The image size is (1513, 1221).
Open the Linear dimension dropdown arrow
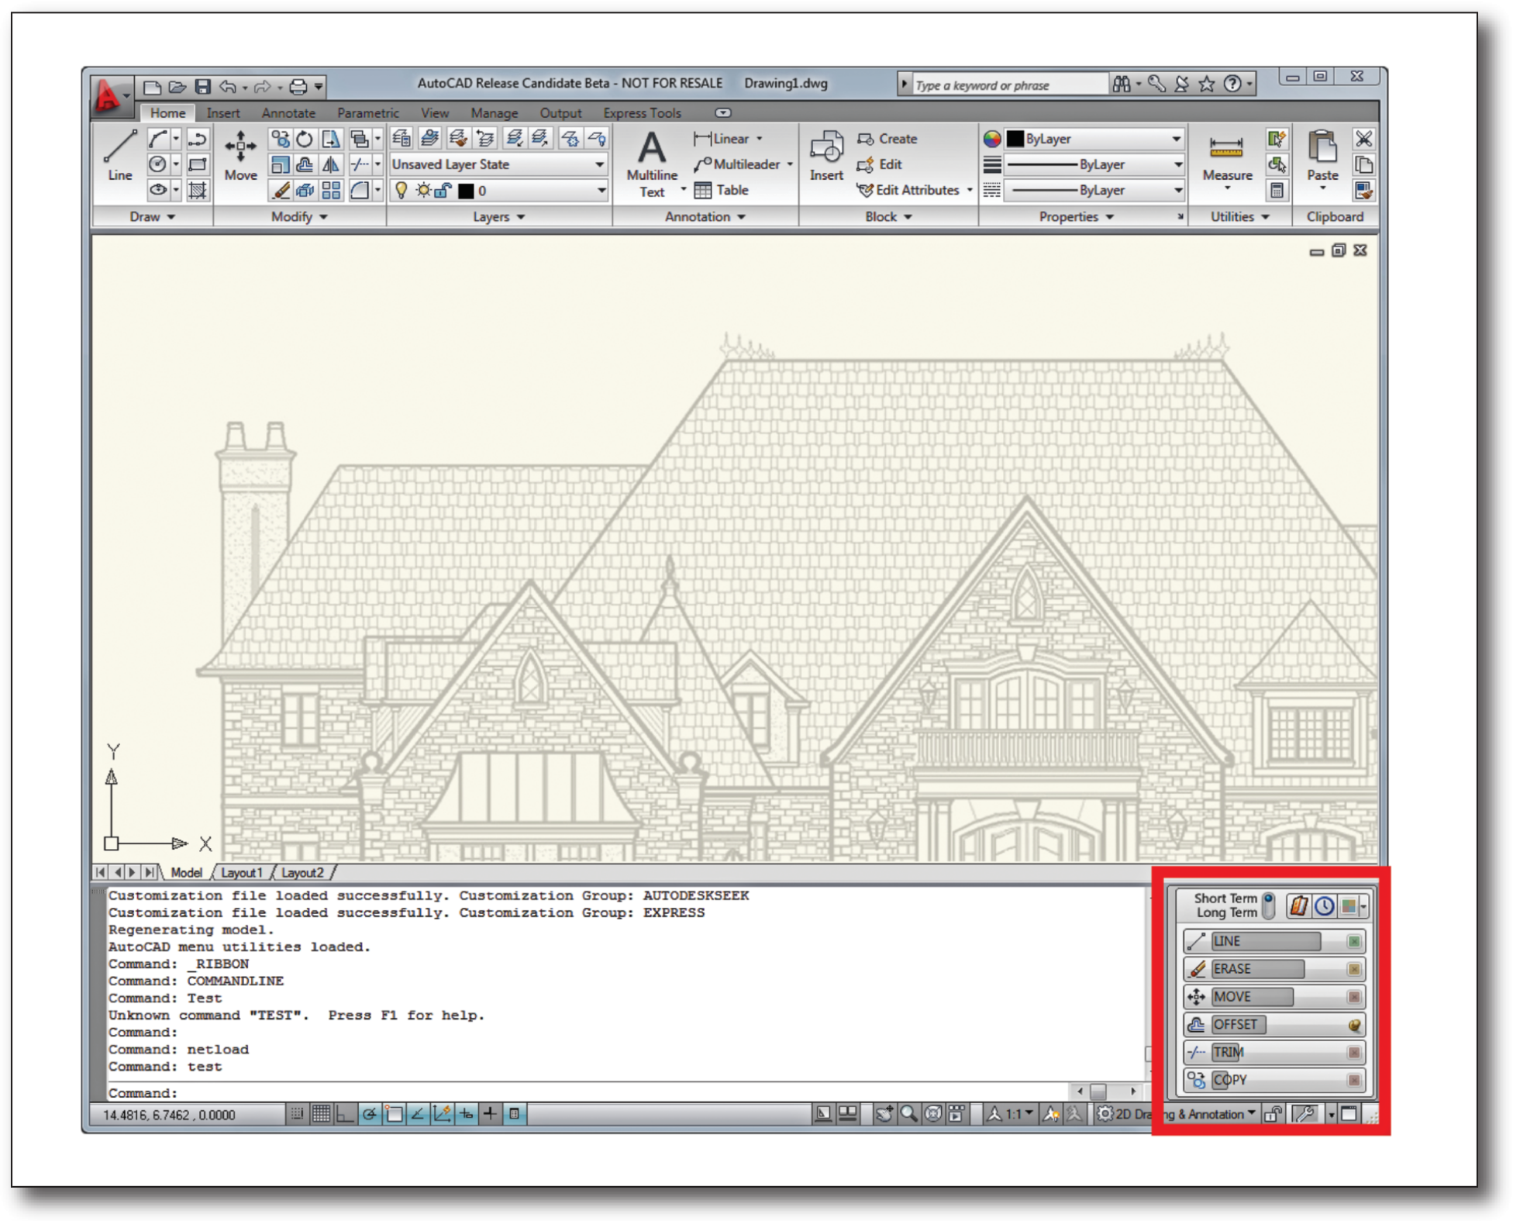click(760, 139)
